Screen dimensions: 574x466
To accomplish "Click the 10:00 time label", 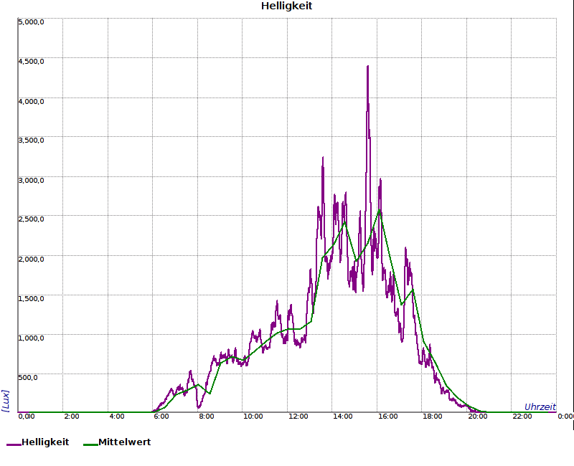I will tap(253, 417).
